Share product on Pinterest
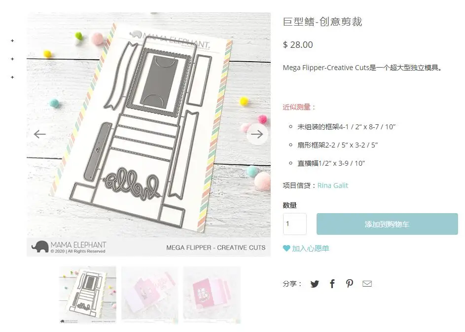Image resolution: width=465 pixels, height=332 pixels. click(x=350, y=284)
